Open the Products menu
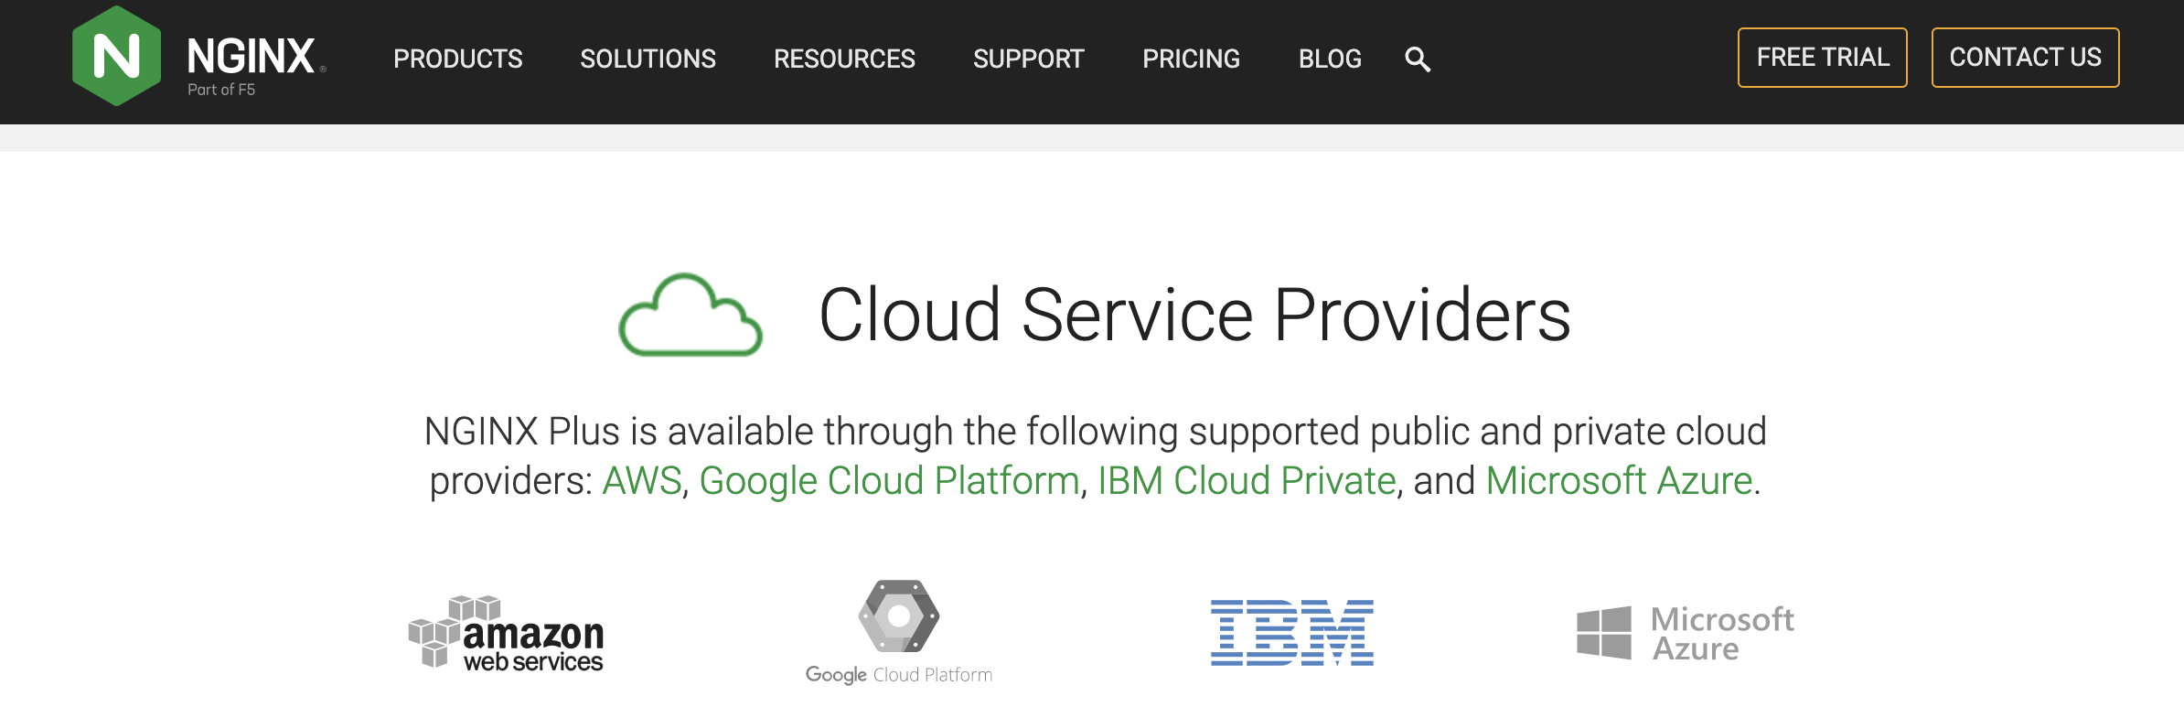Viewport: 2184px width, 728px height. 458,59
